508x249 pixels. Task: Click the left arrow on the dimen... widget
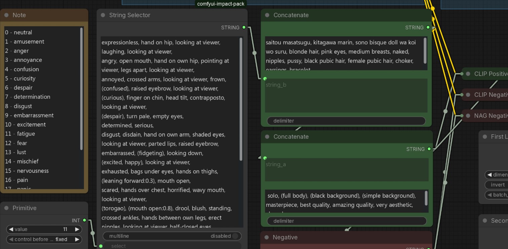[490, 175]
